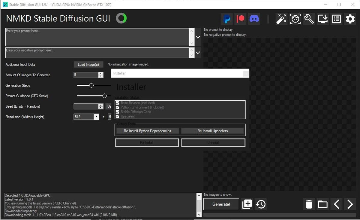Image resolution: width=360 pixels, height=220 pixels.
Task: Toggle the Python Environment checkbox
Action: coord(118,107)
